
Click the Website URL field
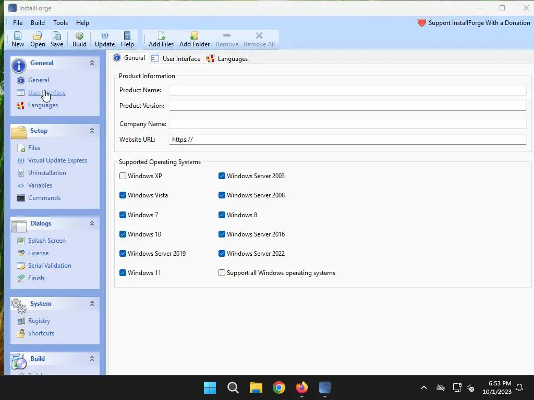coord(348,140)
